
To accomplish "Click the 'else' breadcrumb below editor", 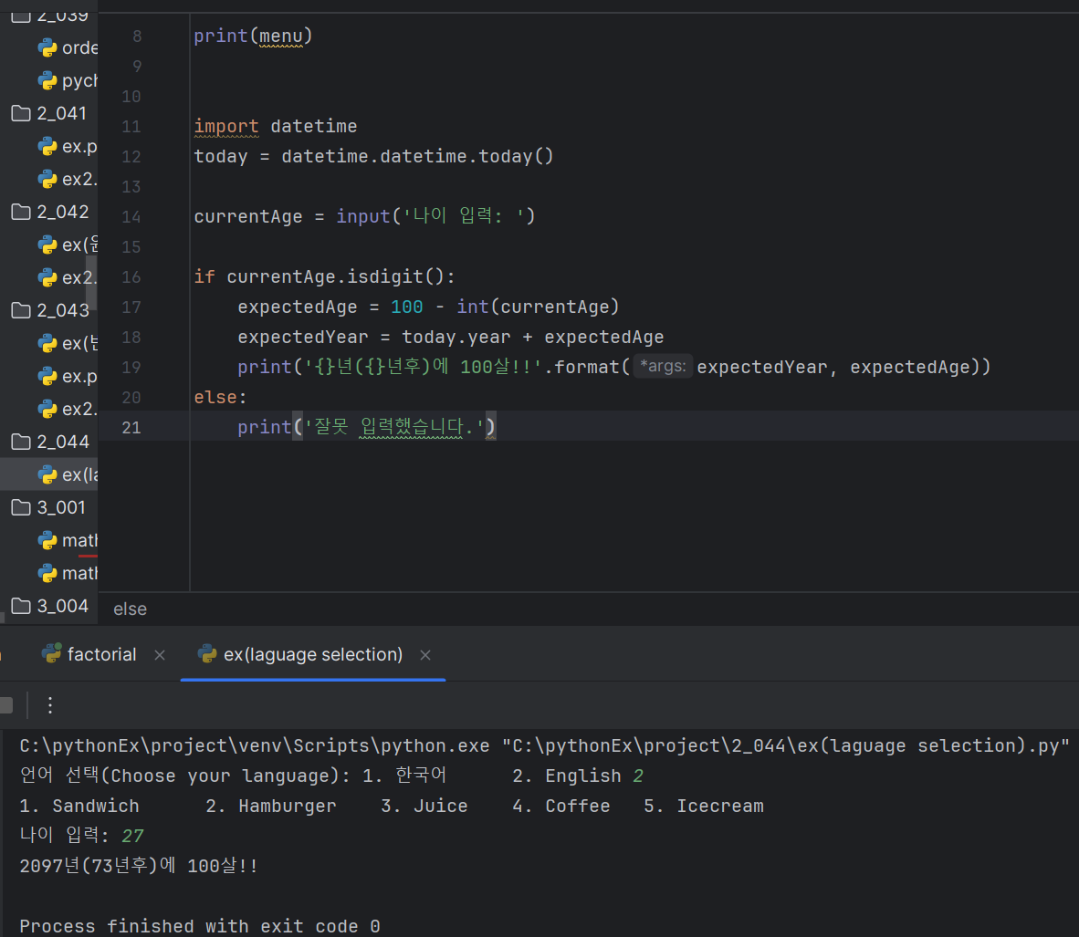I will point(130,609).
